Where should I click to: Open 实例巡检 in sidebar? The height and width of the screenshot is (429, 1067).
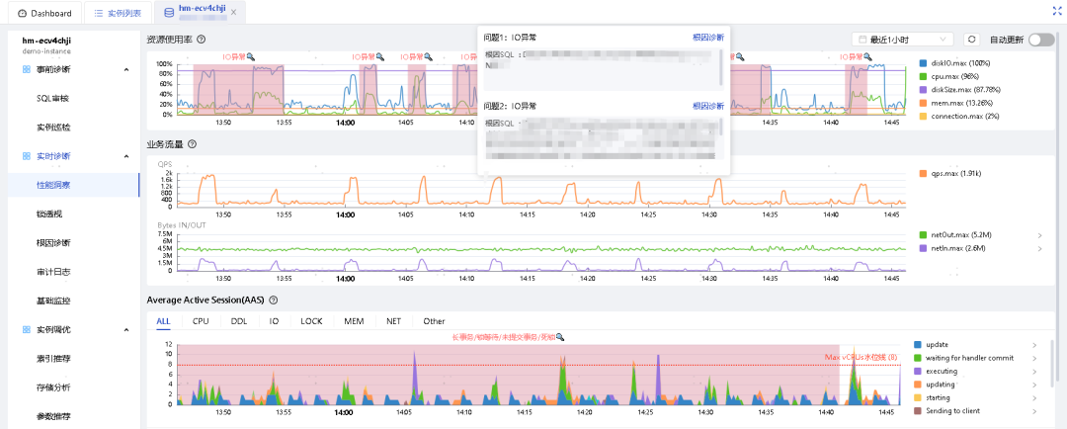(x=53, y=128)
